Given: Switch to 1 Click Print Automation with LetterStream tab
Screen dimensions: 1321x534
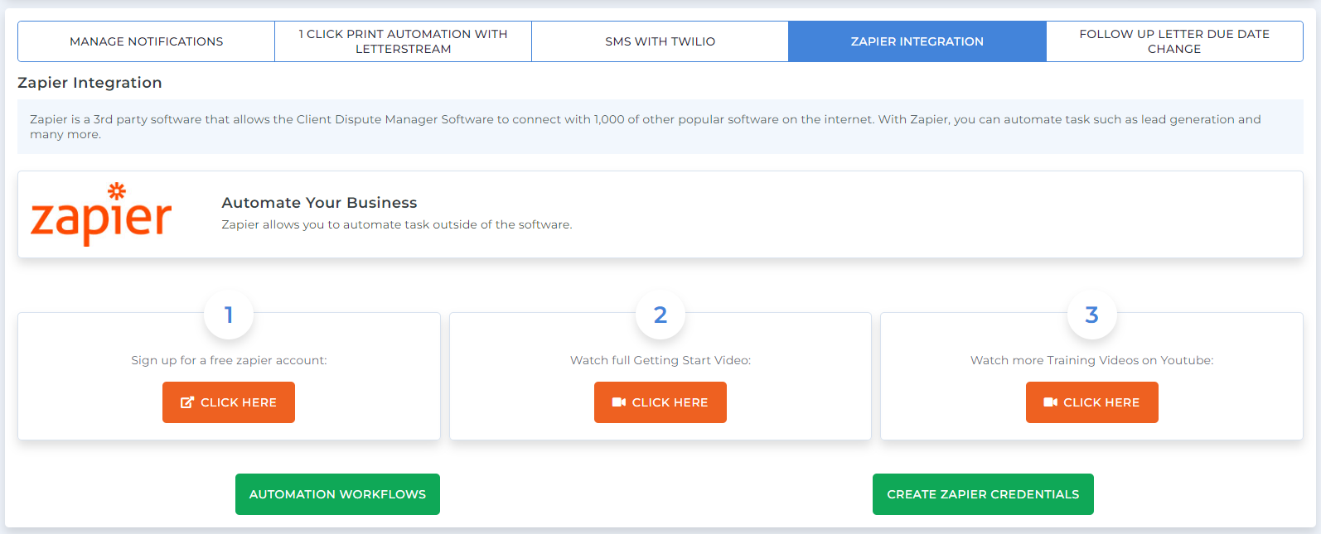Looking at the screenshot, I should [403, 41].
